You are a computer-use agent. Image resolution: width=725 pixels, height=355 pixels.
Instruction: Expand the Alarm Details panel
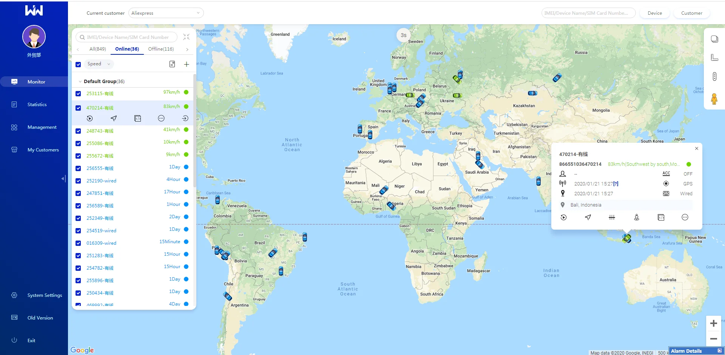[720, 351]
